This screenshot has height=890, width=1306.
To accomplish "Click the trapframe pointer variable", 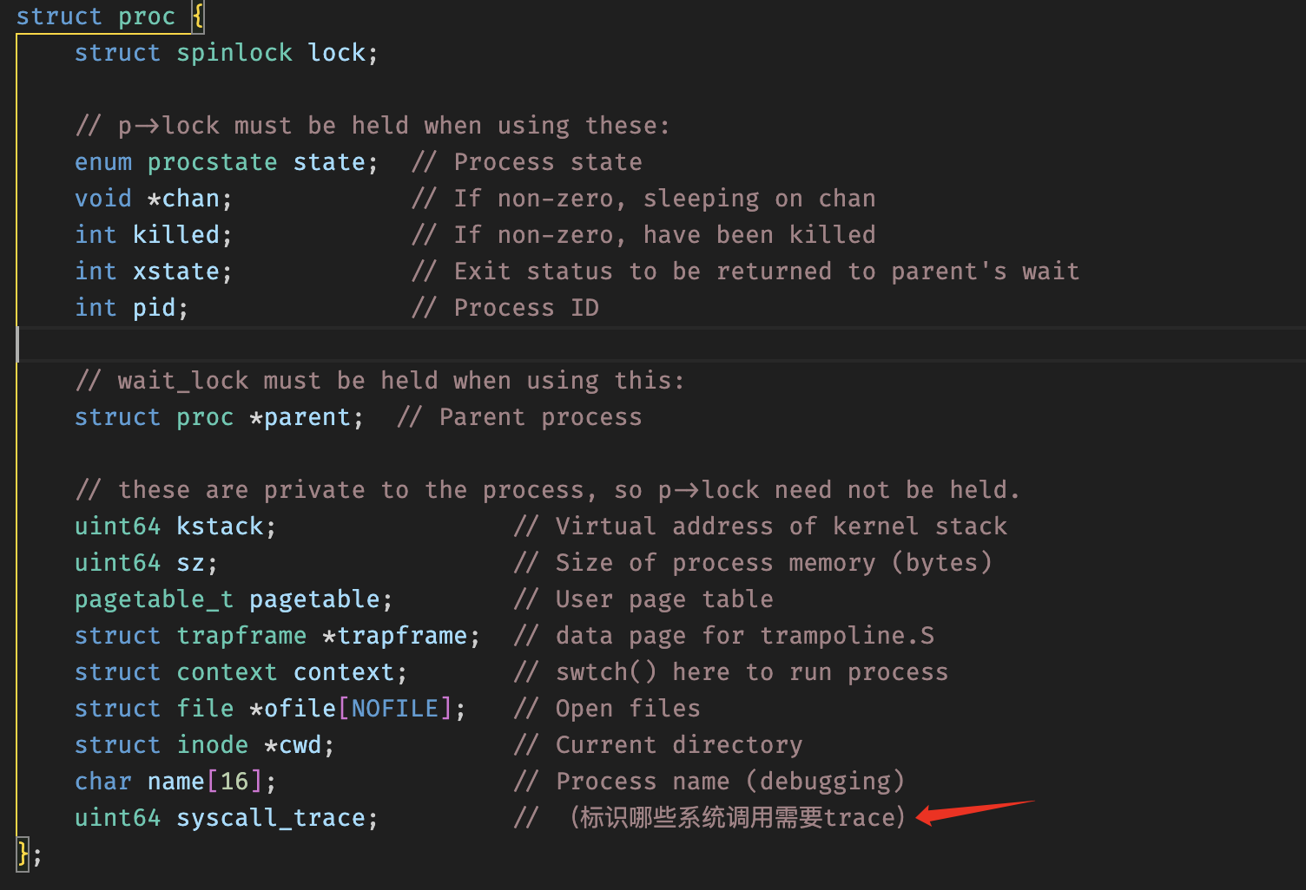I will pos(402,636).
